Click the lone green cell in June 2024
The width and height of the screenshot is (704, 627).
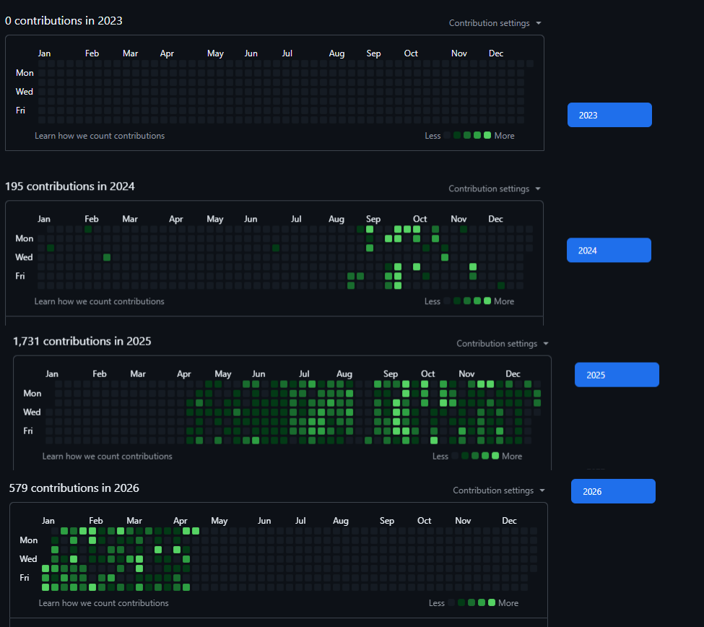pos(276,248)
